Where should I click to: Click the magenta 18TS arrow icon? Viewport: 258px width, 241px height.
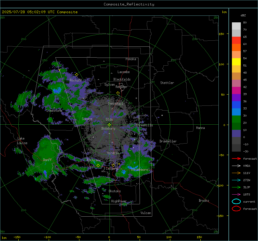(x=236, y=195)
